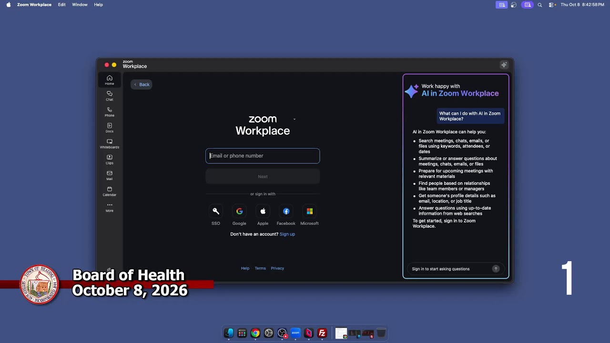The height and width of the screenshot is (343, 610).
Task: Open Control Center in menu bar
Action: tap(552, 5)
